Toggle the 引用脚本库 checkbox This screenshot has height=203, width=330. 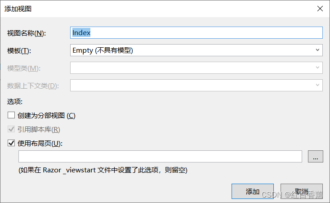12,130
